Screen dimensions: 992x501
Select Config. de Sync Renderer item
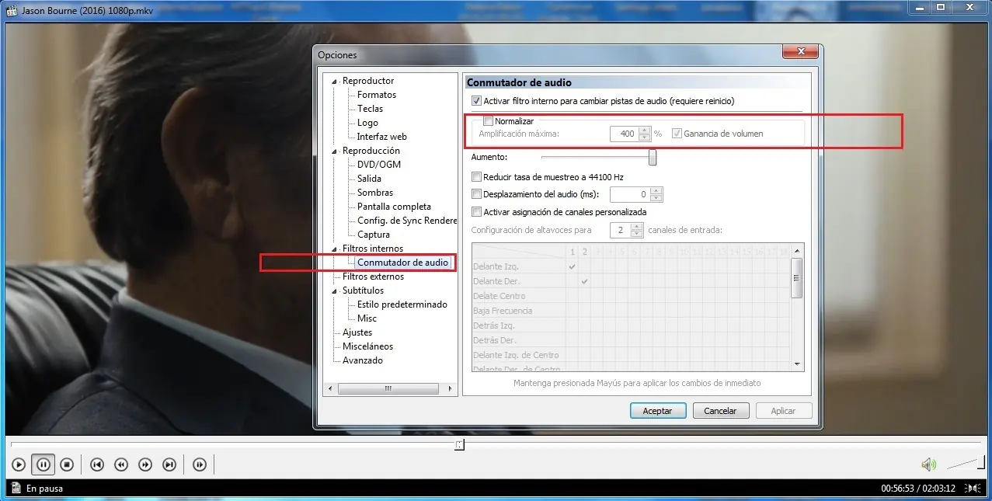click(x=406, y=221)
